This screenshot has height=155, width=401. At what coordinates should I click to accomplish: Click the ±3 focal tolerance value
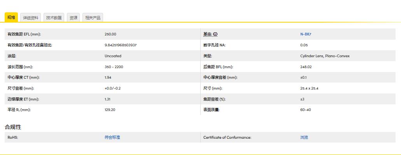(x=302, y=99)
